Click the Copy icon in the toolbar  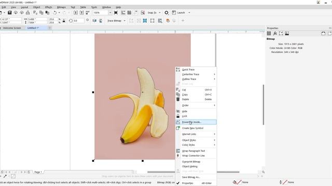(x=41, y=12)
